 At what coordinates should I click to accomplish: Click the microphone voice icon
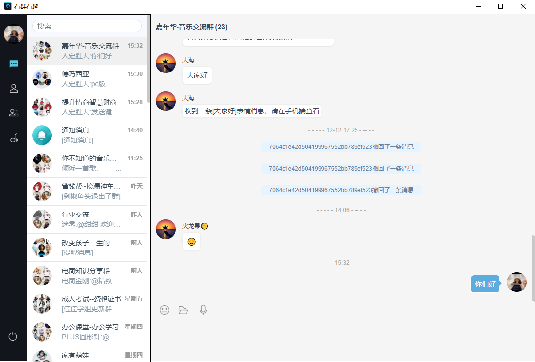pyautogui.click(x=203, y=310)
